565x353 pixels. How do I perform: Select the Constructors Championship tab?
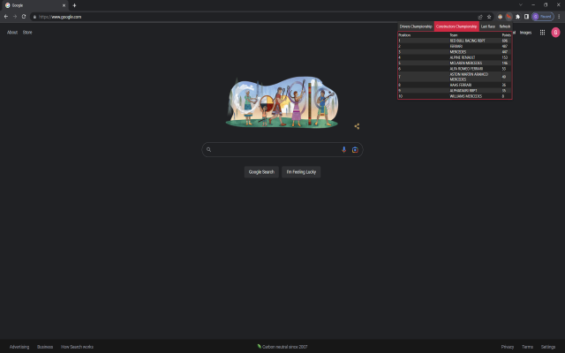(x=456, y=26)
